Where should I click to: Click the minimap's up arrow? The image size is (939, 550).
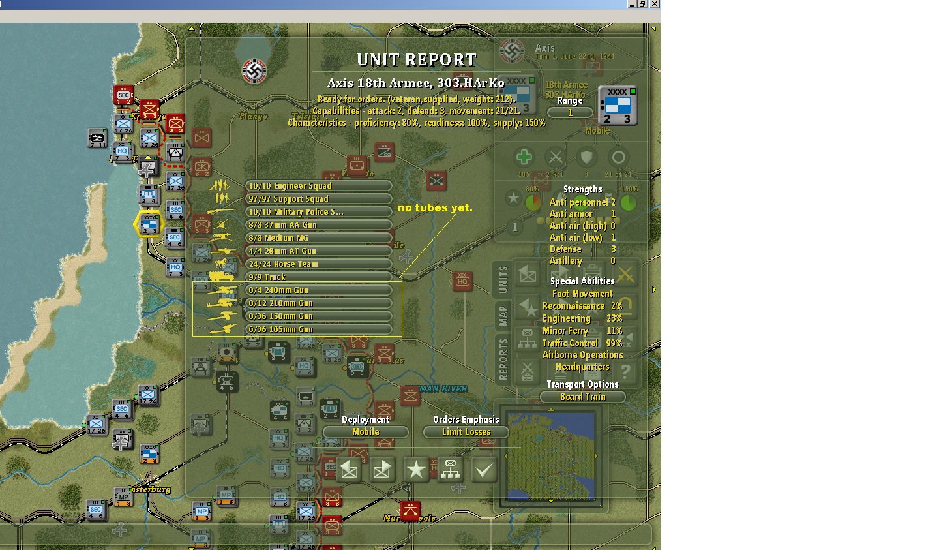point(551,410)
